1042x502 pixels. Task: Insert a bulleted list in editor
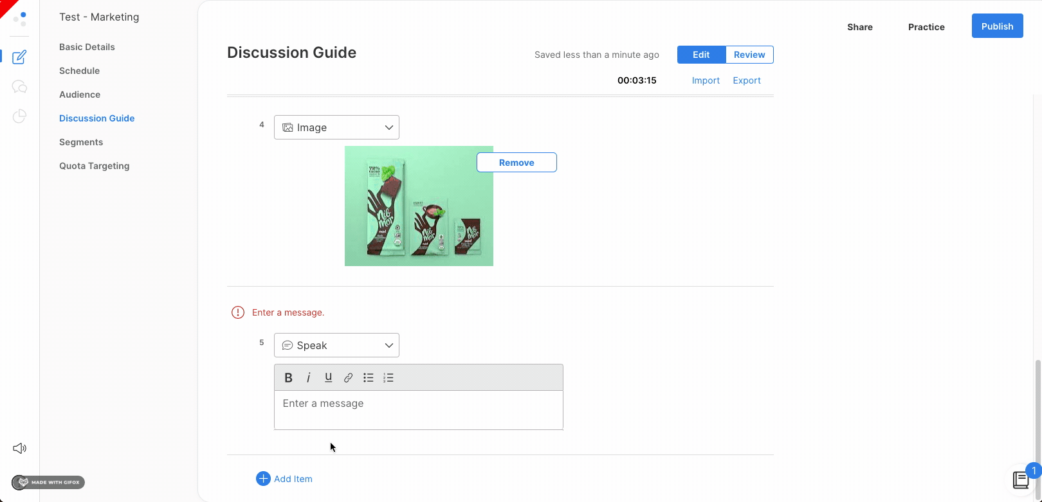click(368, 377)
